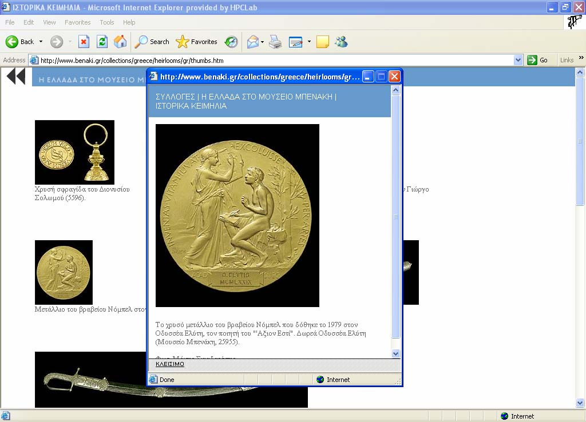Click the popup status bar Done page icon

point(153,380)
